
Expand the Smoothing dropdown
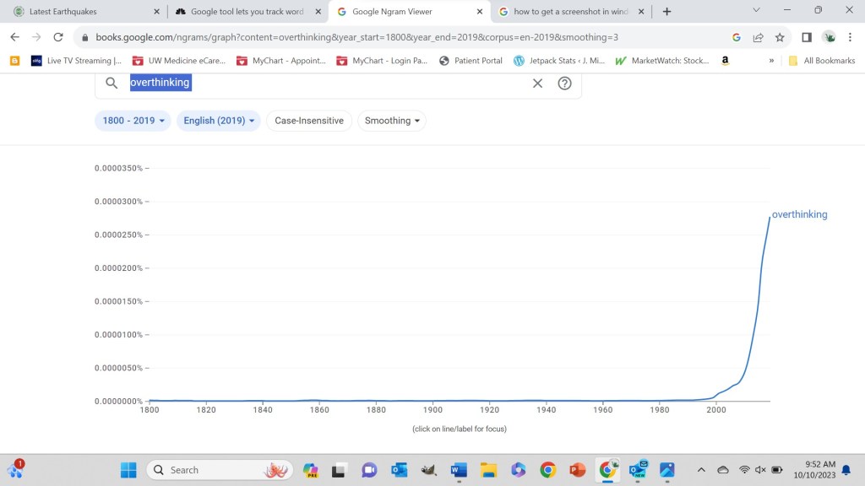(x=392, y=121)
